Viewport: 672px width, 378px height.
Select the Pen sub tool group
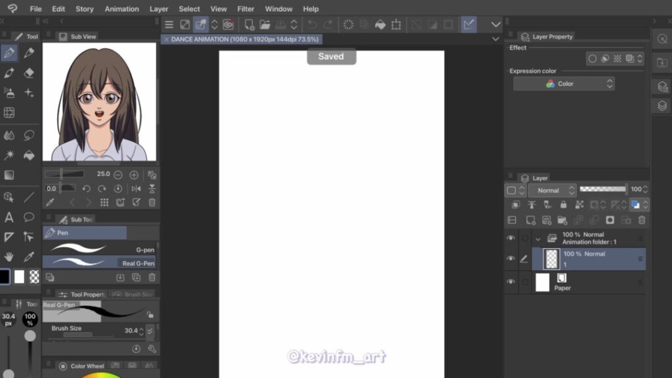(85, 233)
